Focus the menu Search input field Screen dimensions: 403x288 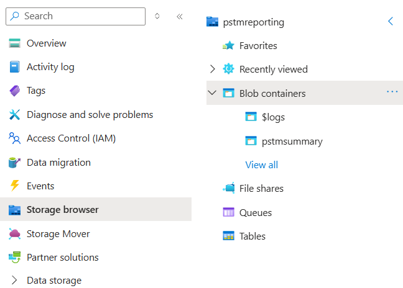(x=76, y=16)
